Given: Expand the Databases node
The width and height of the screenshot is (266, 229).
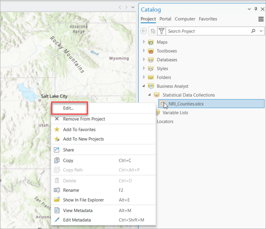Looking at the screenshot, I should (x=144, y=59).
